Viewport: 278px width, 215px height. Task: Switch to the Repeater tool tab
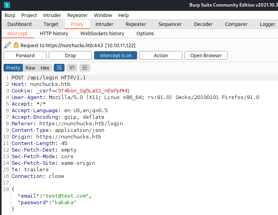pyautogui.click(x=136, y=24)
